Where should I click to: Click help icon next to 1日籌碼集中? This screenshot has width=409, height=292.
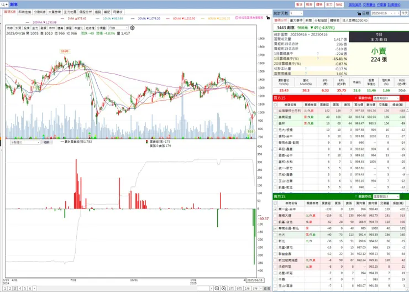pyautogui.click(x=318, y=54)
